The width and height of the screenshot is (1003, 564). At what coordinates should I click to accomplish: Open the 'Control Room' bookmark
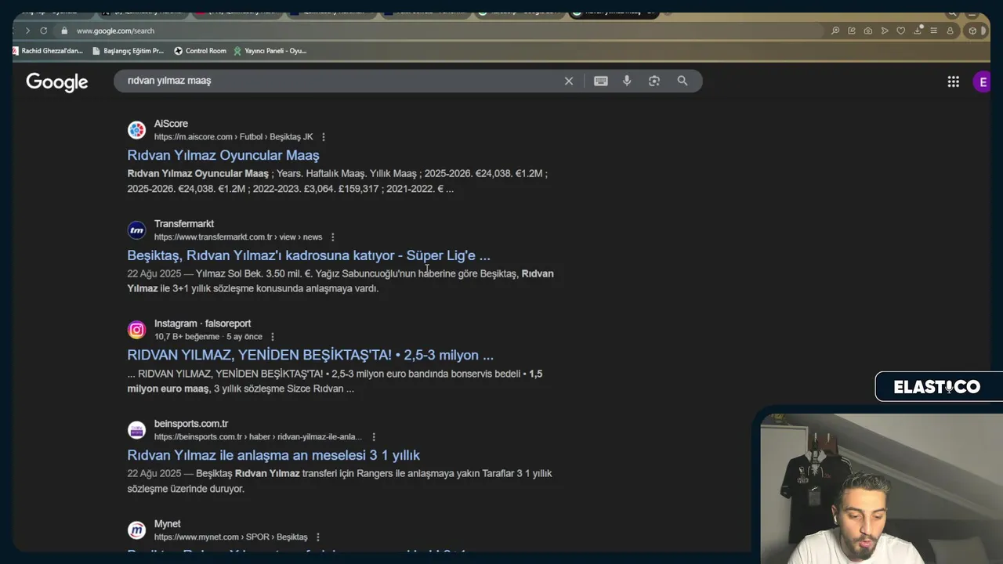200,51
